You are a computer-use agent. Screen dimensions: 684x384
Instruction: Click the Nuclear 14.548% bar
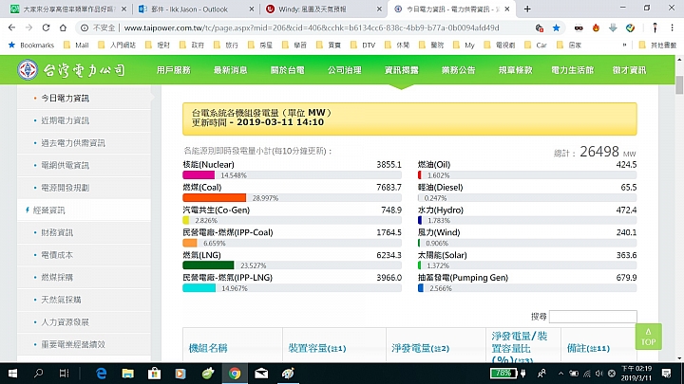pyautogui.click(x=199, y=175)
